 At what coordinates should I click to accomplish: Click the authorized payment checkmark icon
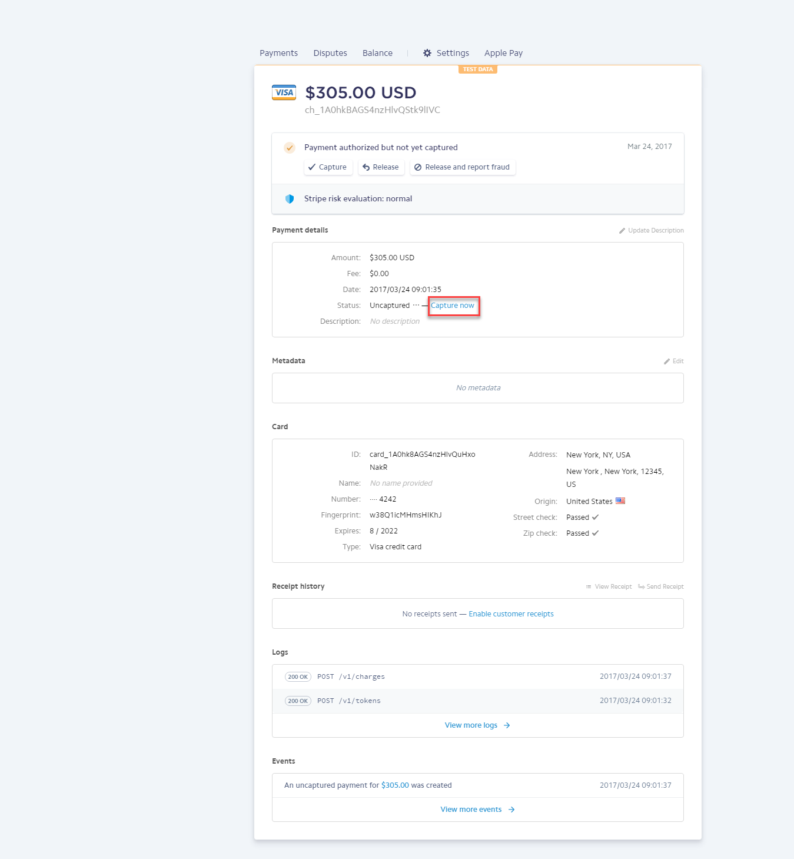click(x=290, y=148)
